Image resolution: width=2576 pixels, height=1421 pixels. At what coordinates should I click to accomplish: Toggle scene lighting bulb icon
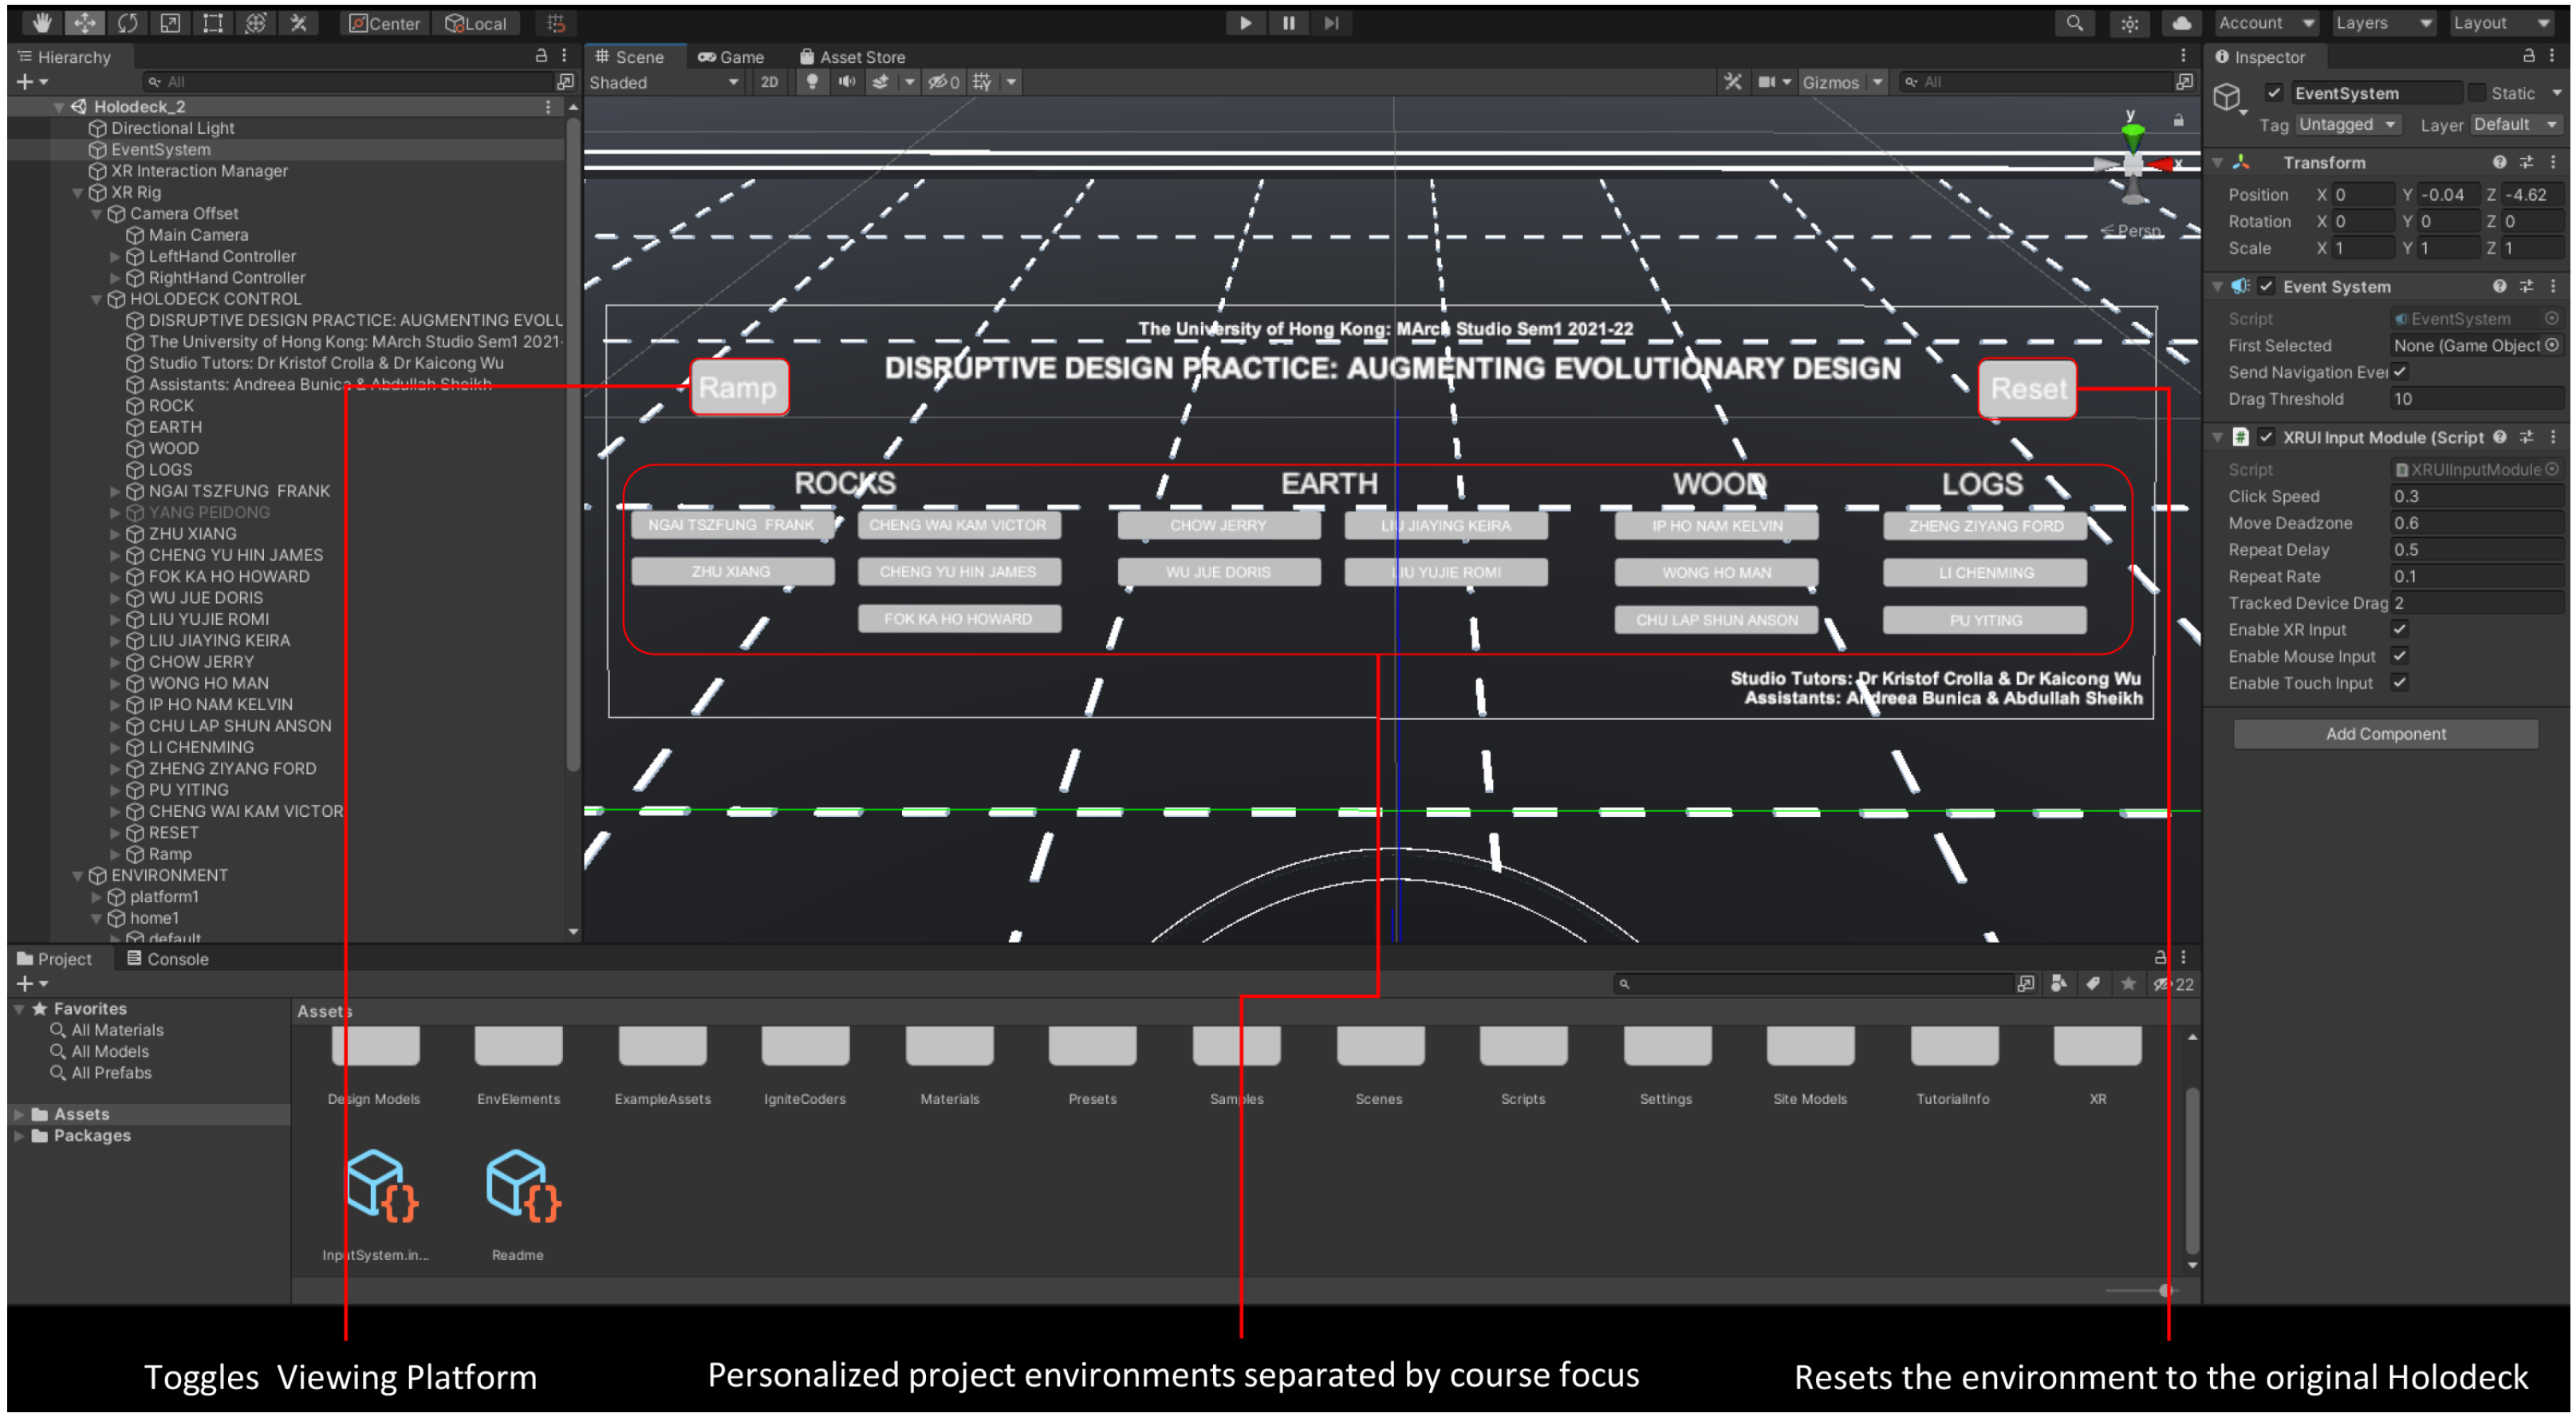[812, 82]
